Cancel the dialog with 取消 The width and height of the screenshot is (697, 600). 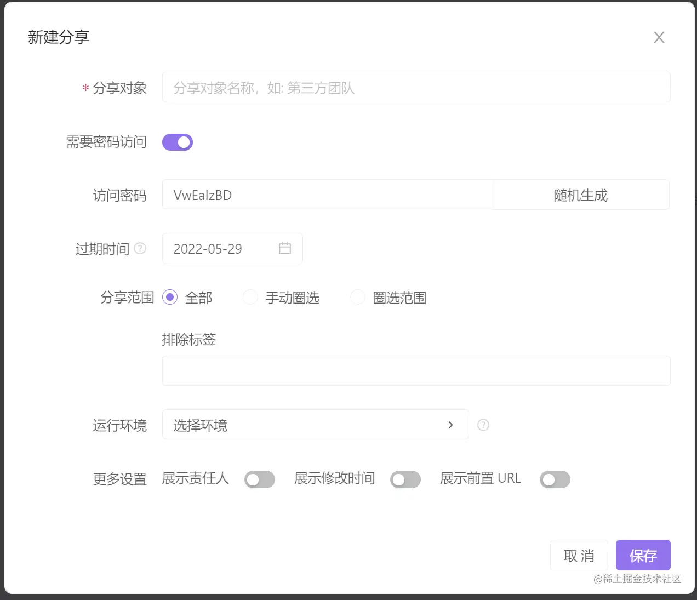(x=579, y=555)
